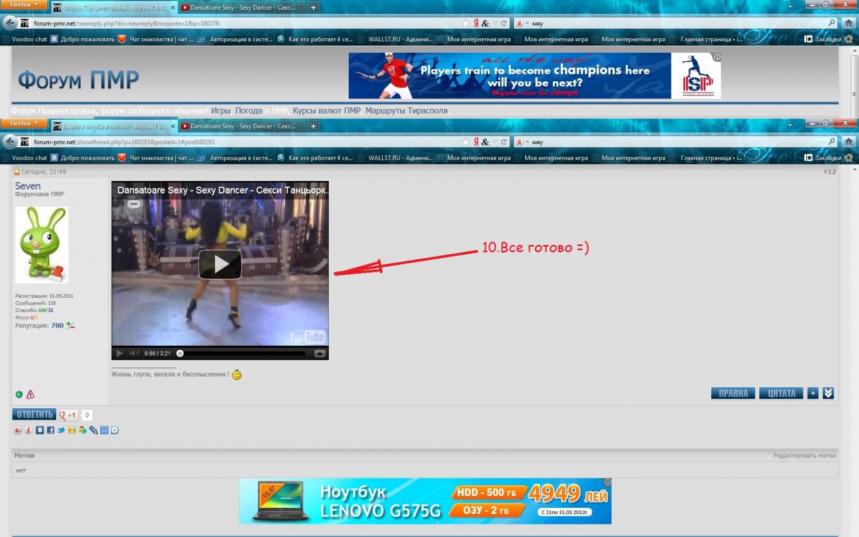The image size is (859, 537).
Task: Share post via Facebook icon
Action: point(50,430)
